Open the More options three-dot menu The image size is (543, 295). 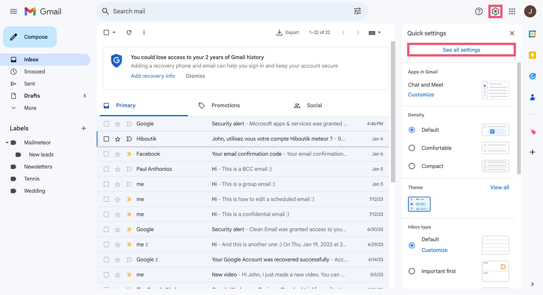point(144,32)
